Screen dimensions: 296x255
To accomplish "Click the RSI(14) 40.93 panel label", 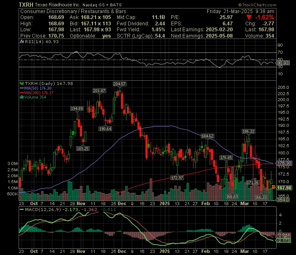I will coord(42,41).
